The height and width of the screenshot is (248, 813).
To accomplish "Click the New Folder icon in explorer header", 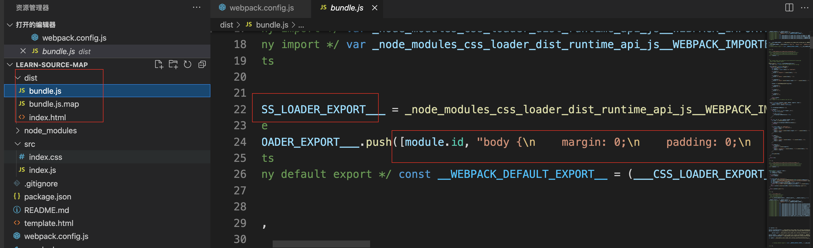I will coord(173,65).
